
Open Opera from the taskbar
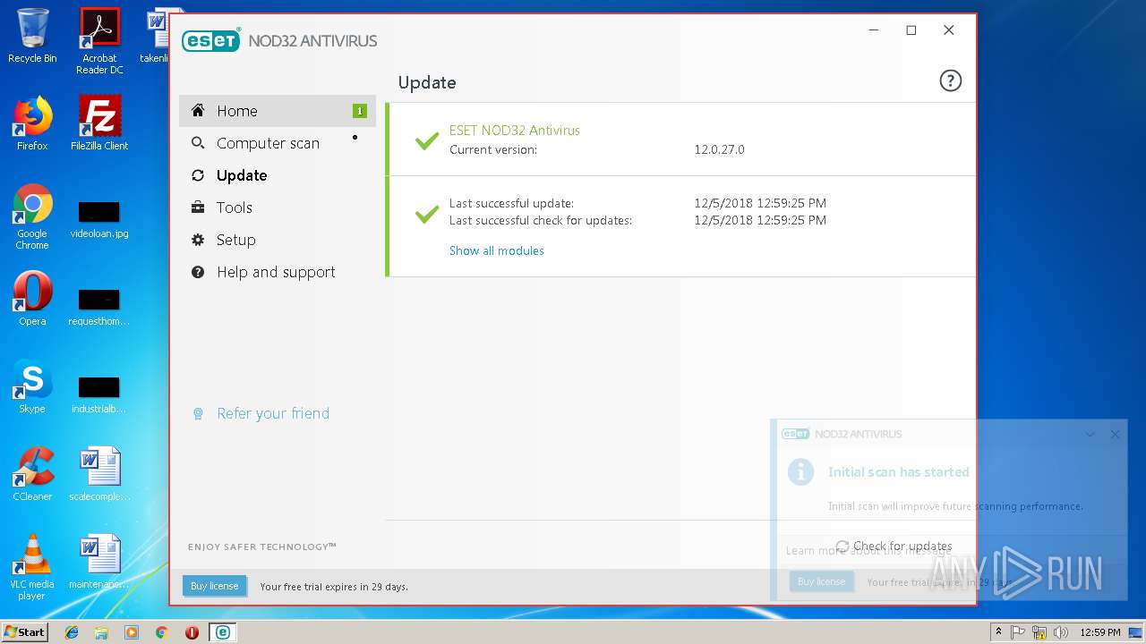click(x=192, y=632)
